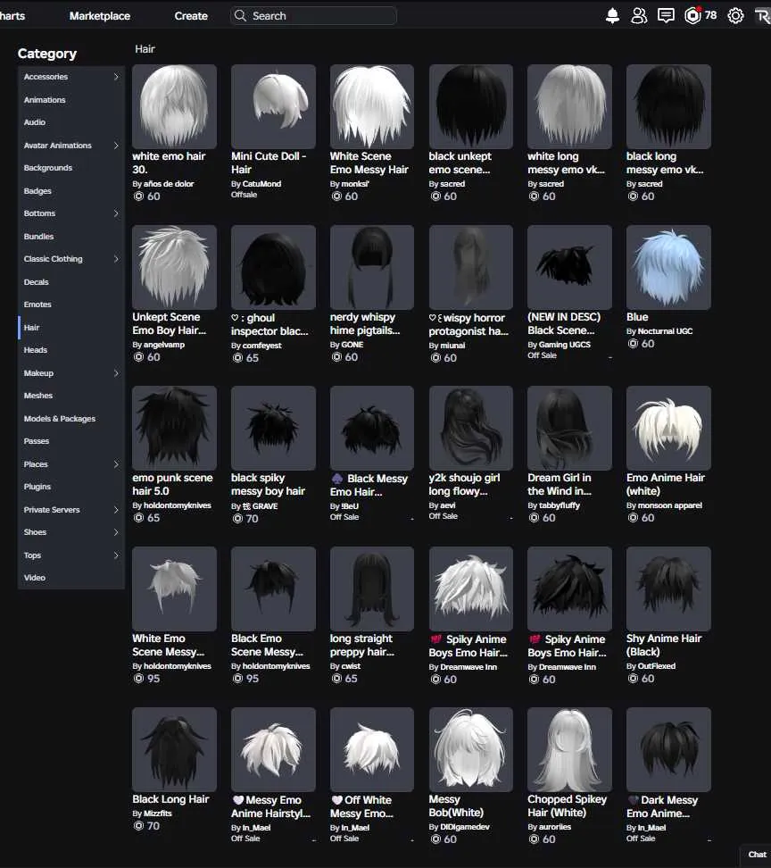The width and height of the screenshot is (771, 868).
Task: Open the Chopped Spikey Hair (White) thumbnail
Action: point(569,749)
